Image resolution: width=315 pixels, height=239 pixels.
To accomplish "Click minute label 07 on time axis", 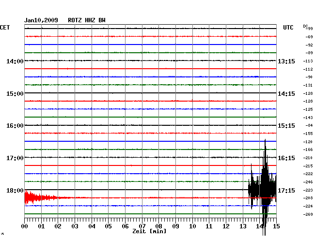I will pos(142,226).
